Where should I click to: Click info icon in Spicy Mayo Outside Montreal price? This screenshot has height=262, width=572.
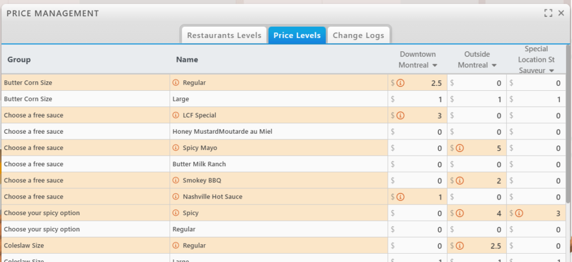460,148
